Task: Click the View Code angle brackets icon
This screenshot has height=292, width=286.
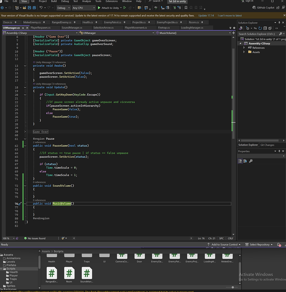Action: pyautogui.click(x=277, y=28)
